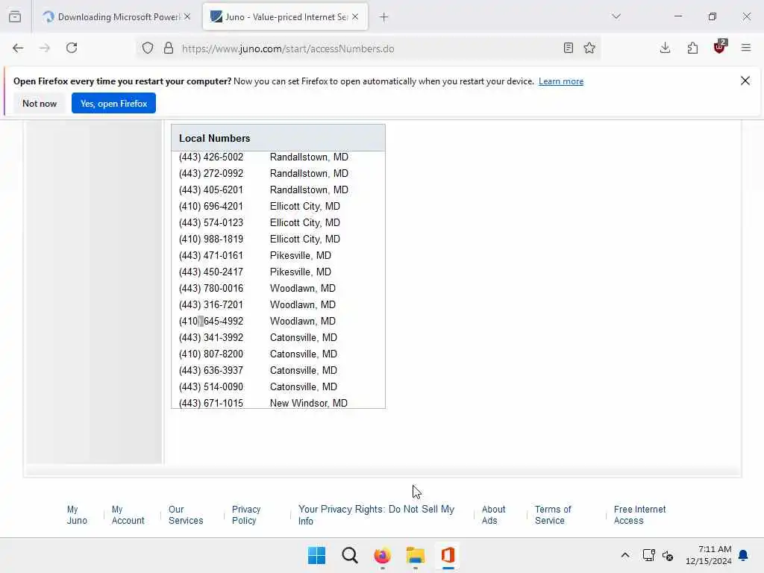Select the number (443) 514-0090

[211, 387]
